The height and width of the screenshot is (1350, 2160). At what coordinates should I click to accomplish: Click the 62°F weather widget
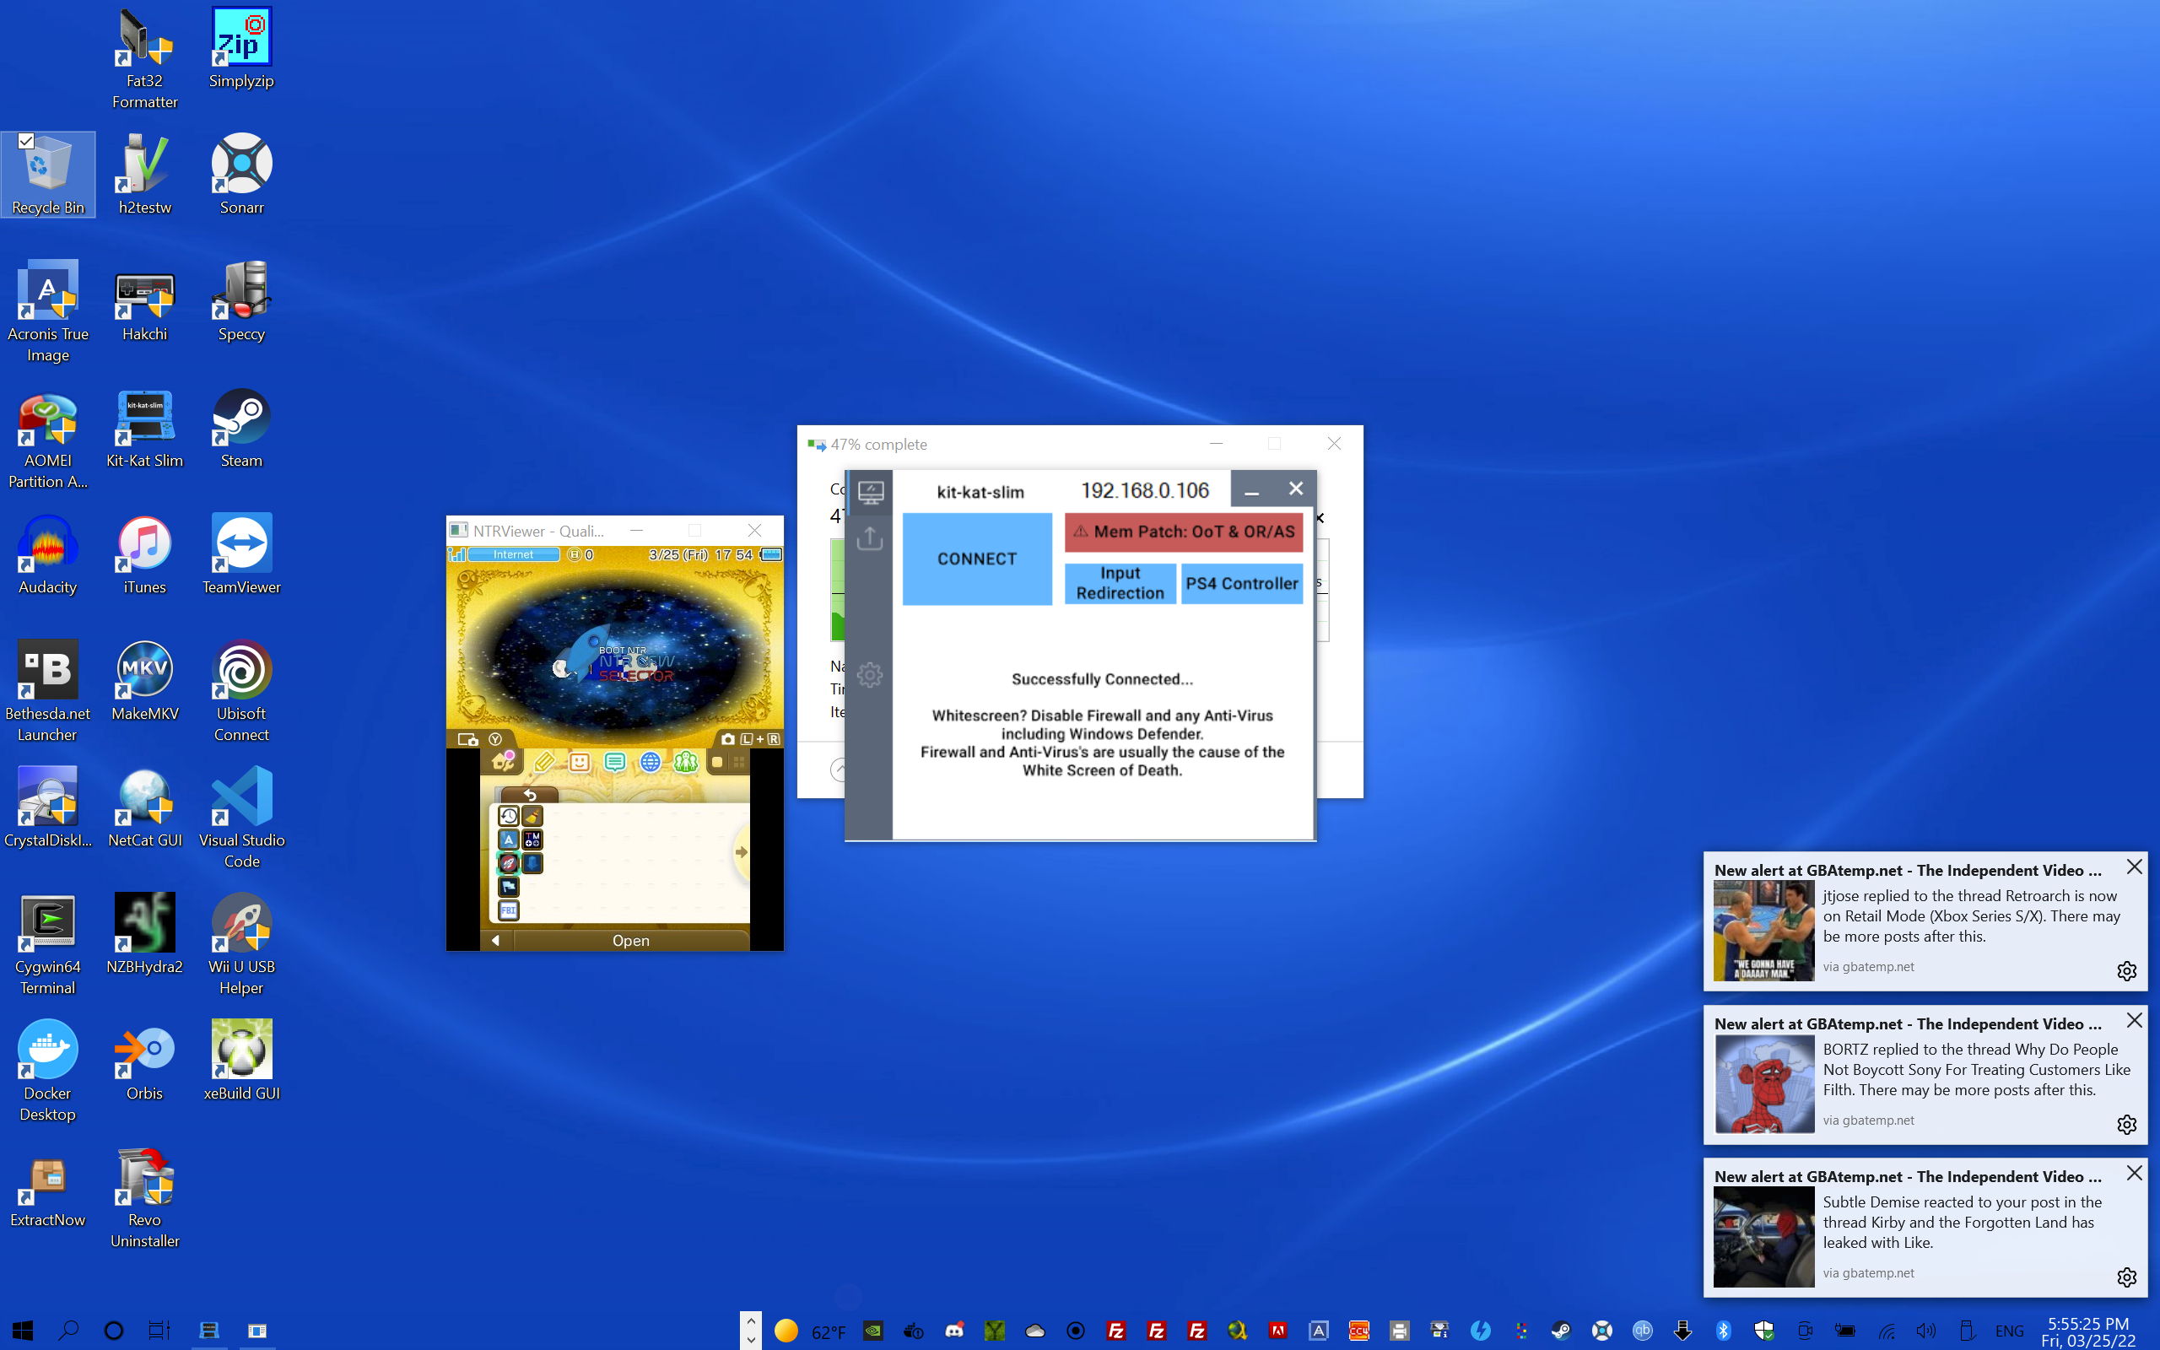pos(811,1331)
